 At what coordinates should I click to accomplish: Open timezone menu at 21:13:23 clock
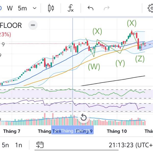click(131, 145)
